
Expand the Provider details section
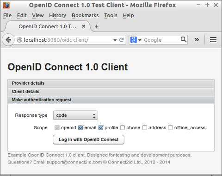111,83
